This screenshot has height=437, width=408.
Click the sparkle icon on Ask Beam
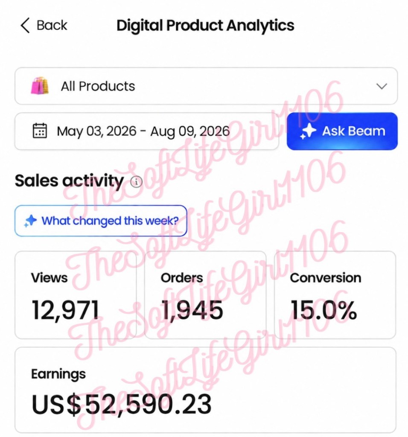[x=308, y=131]
